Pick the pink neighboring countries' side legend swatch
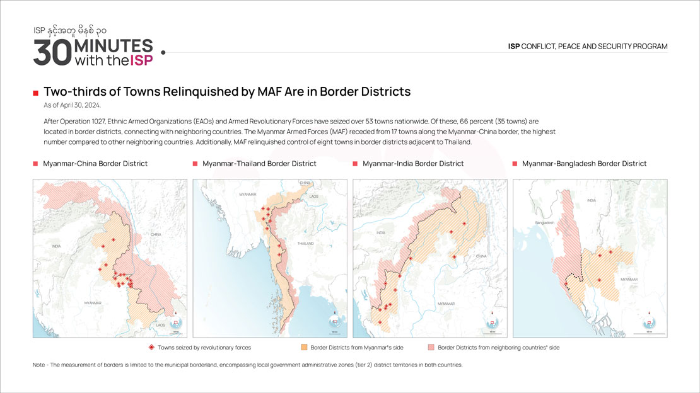Image resolution: width=700 pixels, height=393 pixels. tap(431, 347)
